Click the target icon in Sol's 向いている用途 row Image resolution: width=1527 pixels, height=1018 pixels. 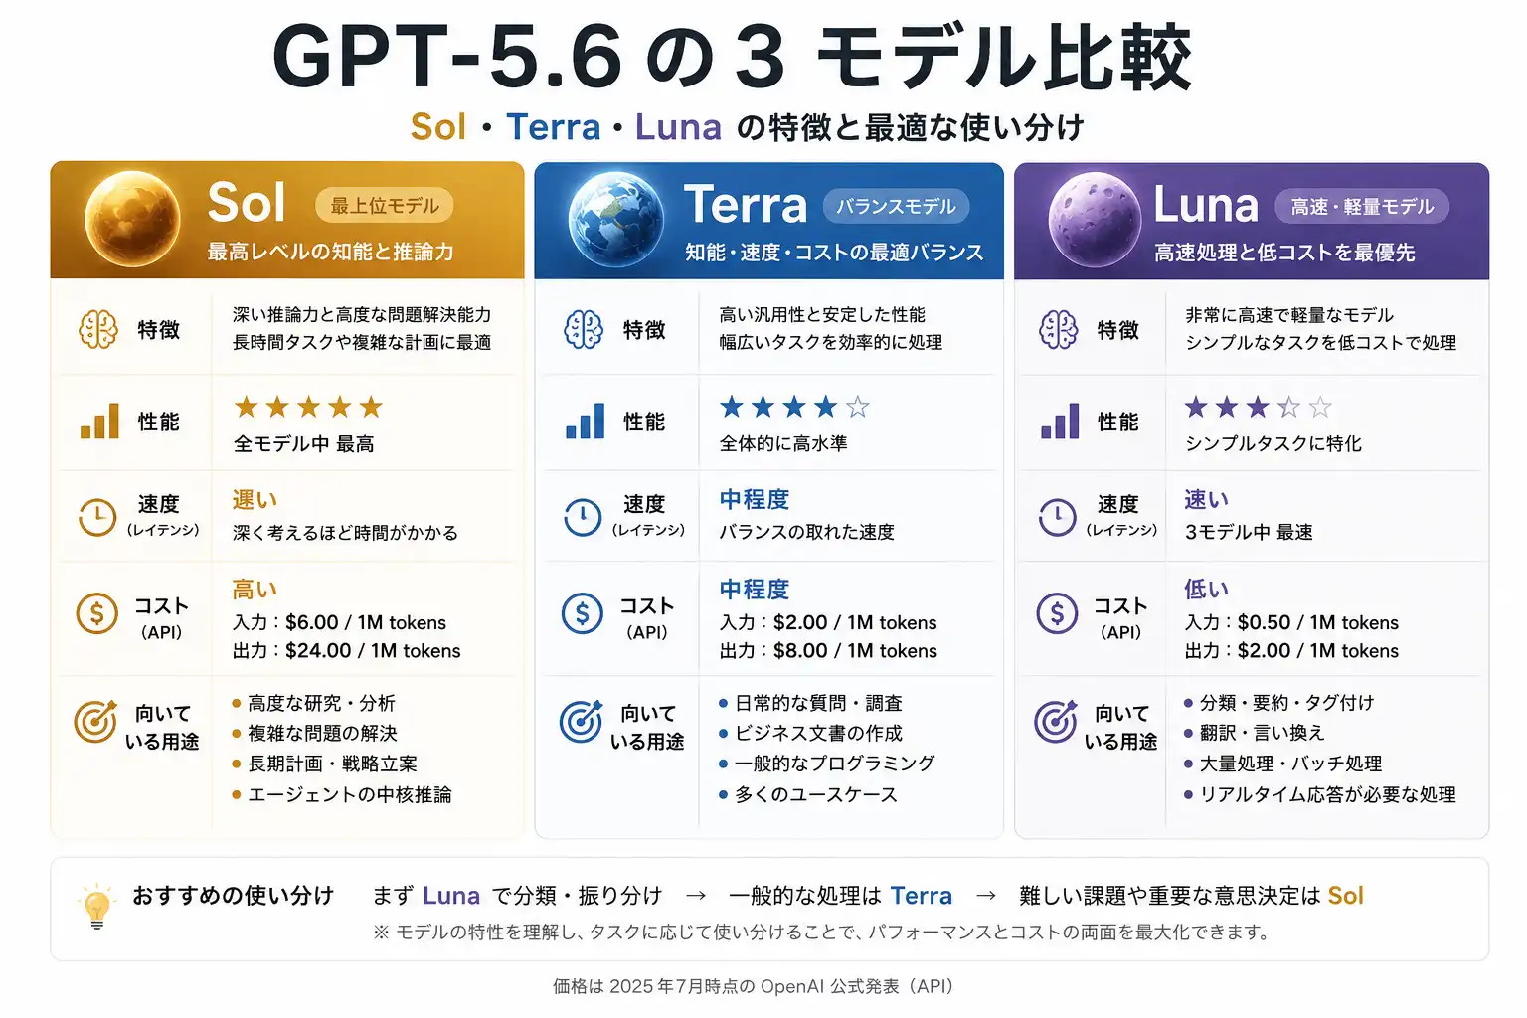pyautogui.click(x=95, y=721)
